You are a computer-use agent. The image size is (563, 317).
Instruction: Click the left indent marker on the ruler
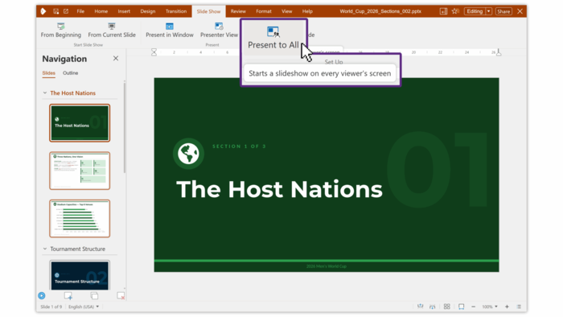pos(154,52)
